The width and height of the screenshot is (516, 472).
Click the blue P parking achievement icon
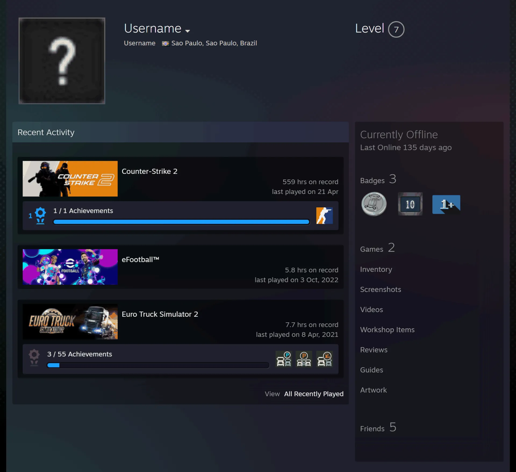point(284,359)
